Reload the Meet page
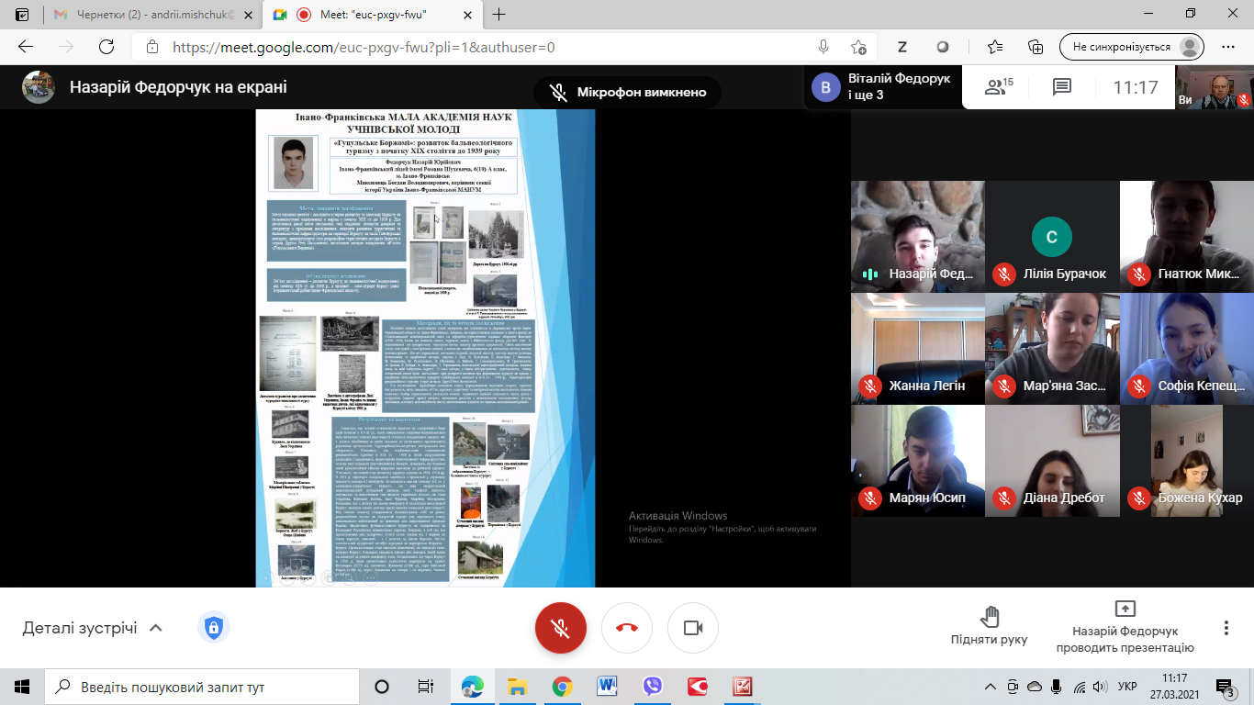 point(106,47)
